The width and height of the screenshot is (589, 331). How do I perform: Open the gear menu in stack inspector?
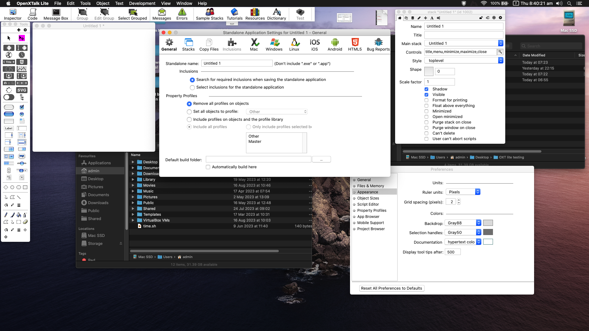pos(500,18)
